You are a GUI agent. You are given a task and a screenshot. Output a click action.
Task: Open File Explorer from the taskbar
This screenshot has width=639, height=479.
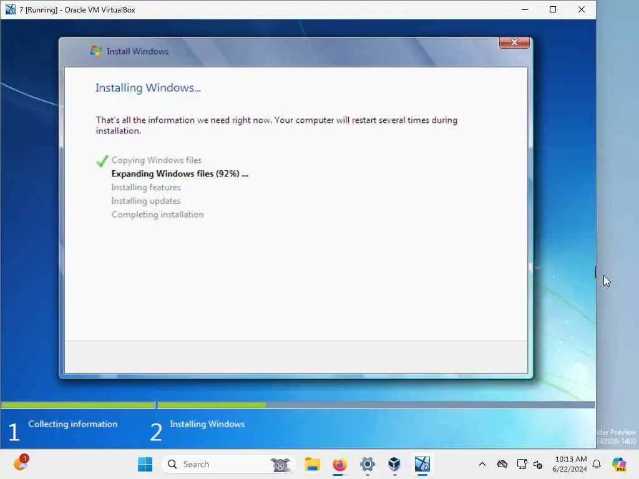[313, 464]
